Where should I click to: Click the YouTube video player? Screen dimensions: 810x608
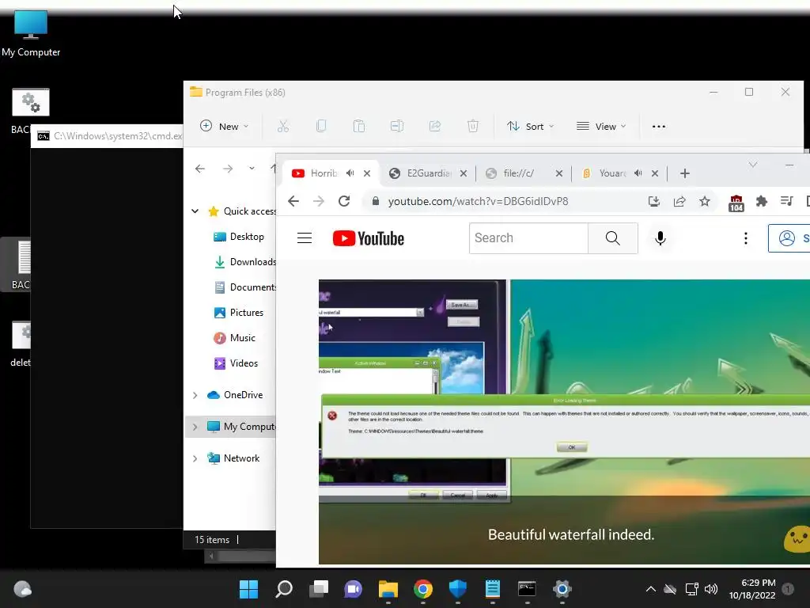click(x=564, y=421)
